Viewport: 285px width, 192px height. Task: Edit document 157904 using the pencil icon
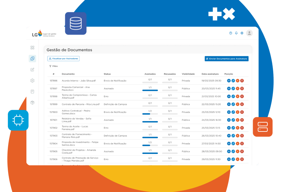click(x=233, y=144)
